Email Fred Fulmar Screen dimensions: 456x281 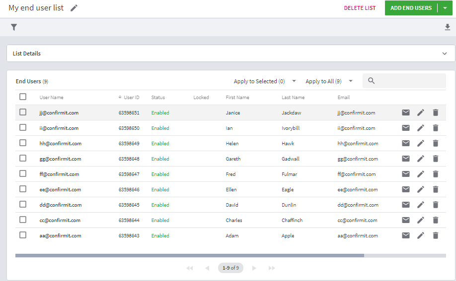[x=406, y=174]
